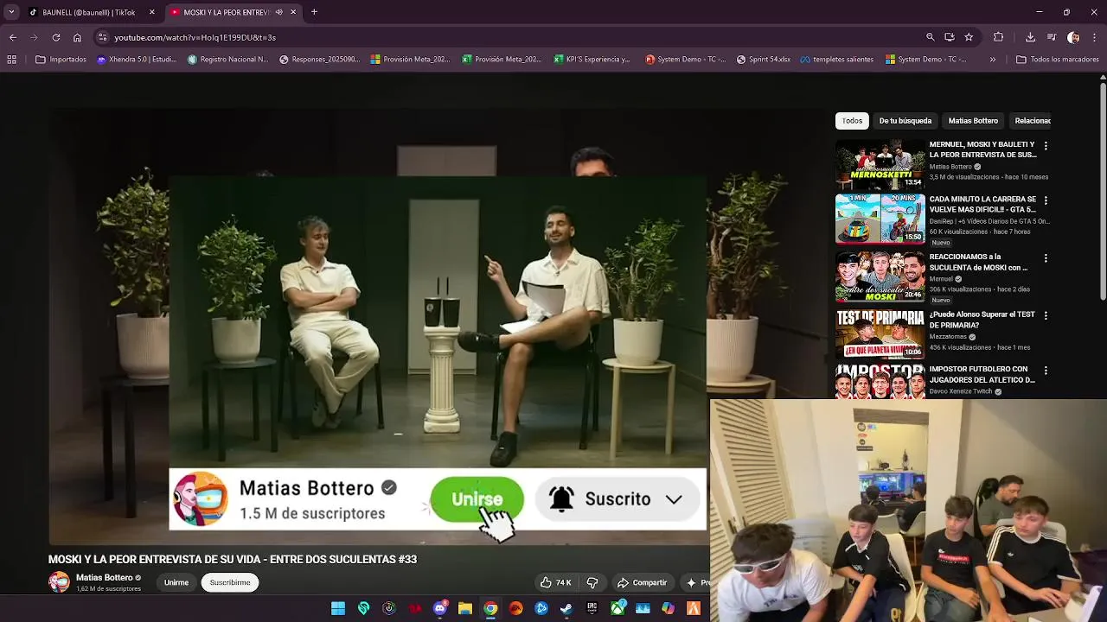Open the Chrome profile avatar

tap(1073, 37)
